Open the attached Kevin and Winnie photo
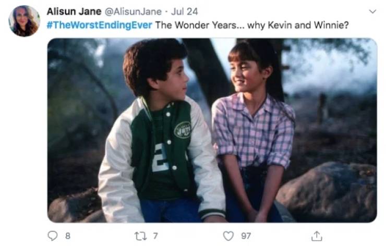The image size is (386, 246). point(211,130)
